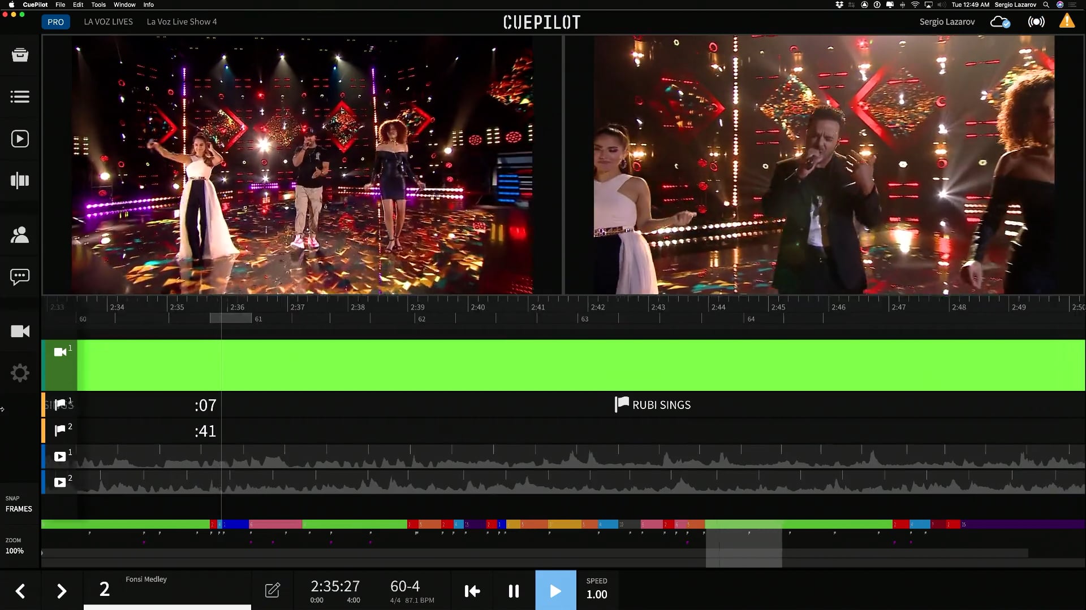Image resolution: width=1086 pixels, height=610 pixels.
Task: Click the 2:35:27 timecode display
Action: (x=335, y=586)
